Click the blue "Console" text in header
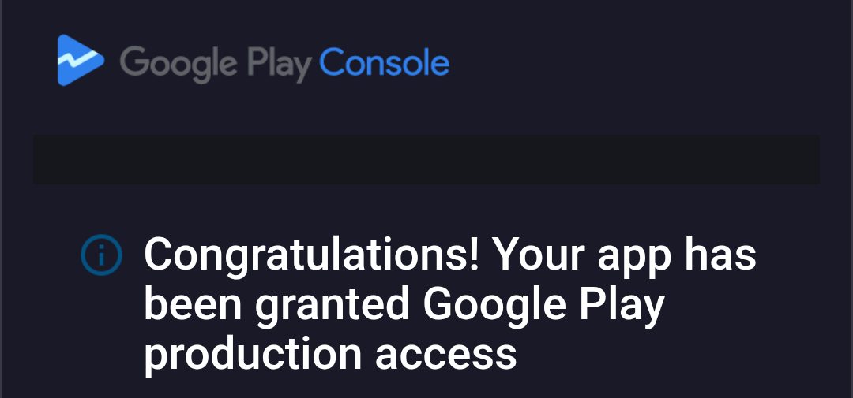 (x=385, y=61)
